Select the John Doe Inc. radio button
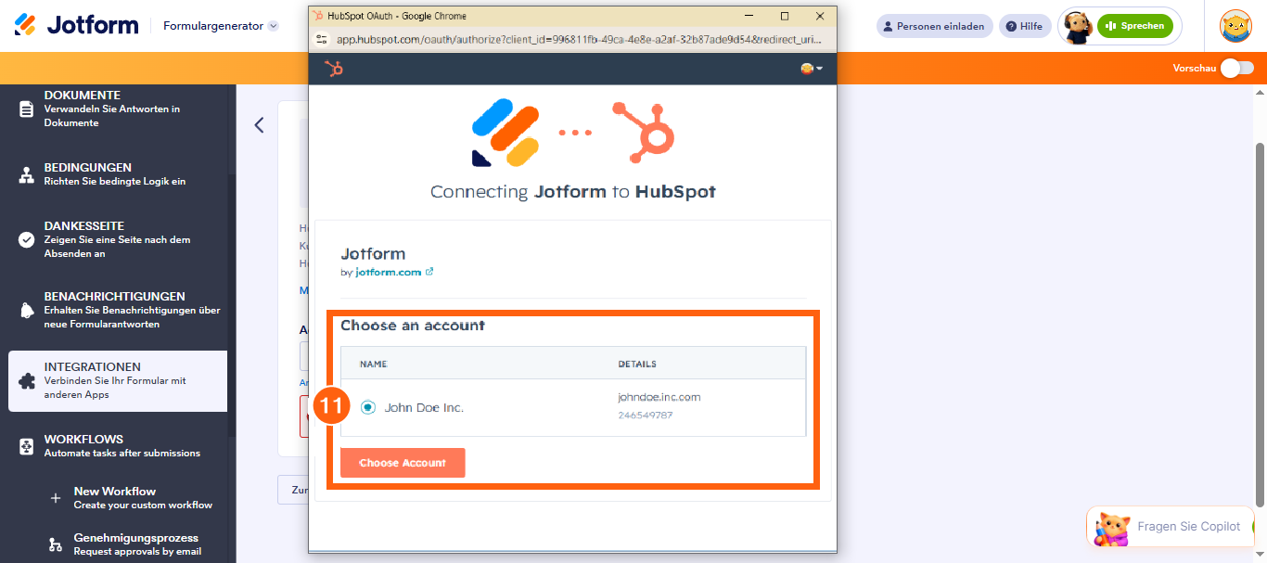1267x563 pixels. pos(368,407)
